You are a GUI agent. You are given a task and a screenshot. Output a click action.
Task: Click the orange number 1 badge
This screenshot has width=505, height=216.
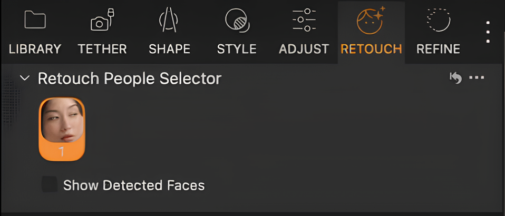62,152
